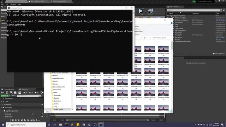Click the Launch button in Unreal toolbar
226x127 pixels.
[150, 12]
